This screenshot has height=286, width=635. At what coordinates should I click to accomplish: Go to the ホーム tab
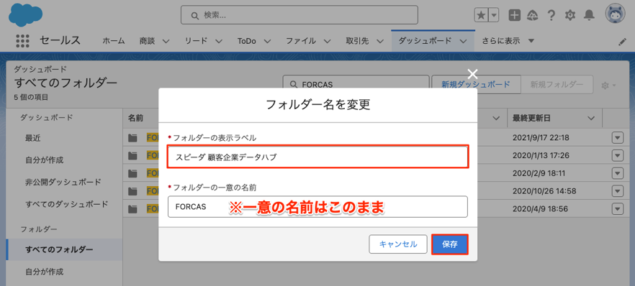point(114,41)
